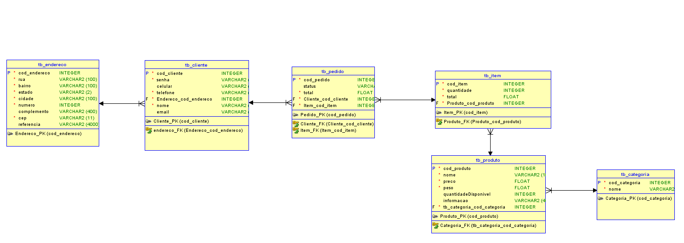Image resolution: width=684 pixels, height=243 pixels.
Task: Select the peso column row
Action: pos(488,187)
